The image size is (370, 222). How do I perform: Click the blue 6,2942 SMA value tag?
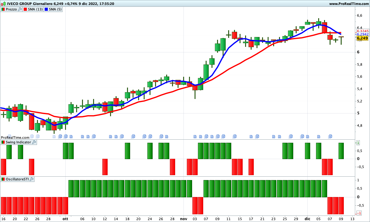tap(363, 34)
